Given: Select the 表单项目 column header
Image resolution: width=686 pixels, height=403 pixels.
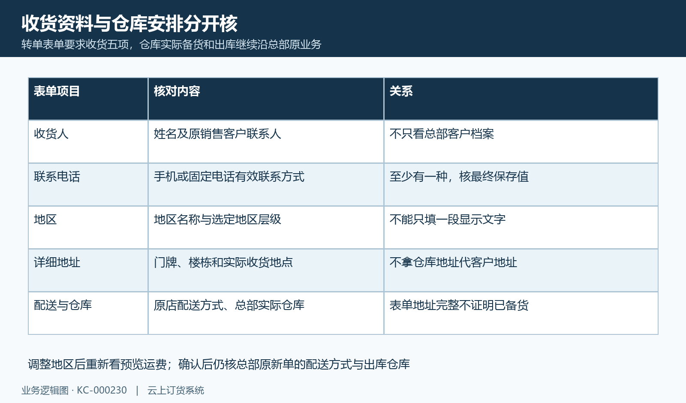Looking at the screenshot, I should point(88,99).
